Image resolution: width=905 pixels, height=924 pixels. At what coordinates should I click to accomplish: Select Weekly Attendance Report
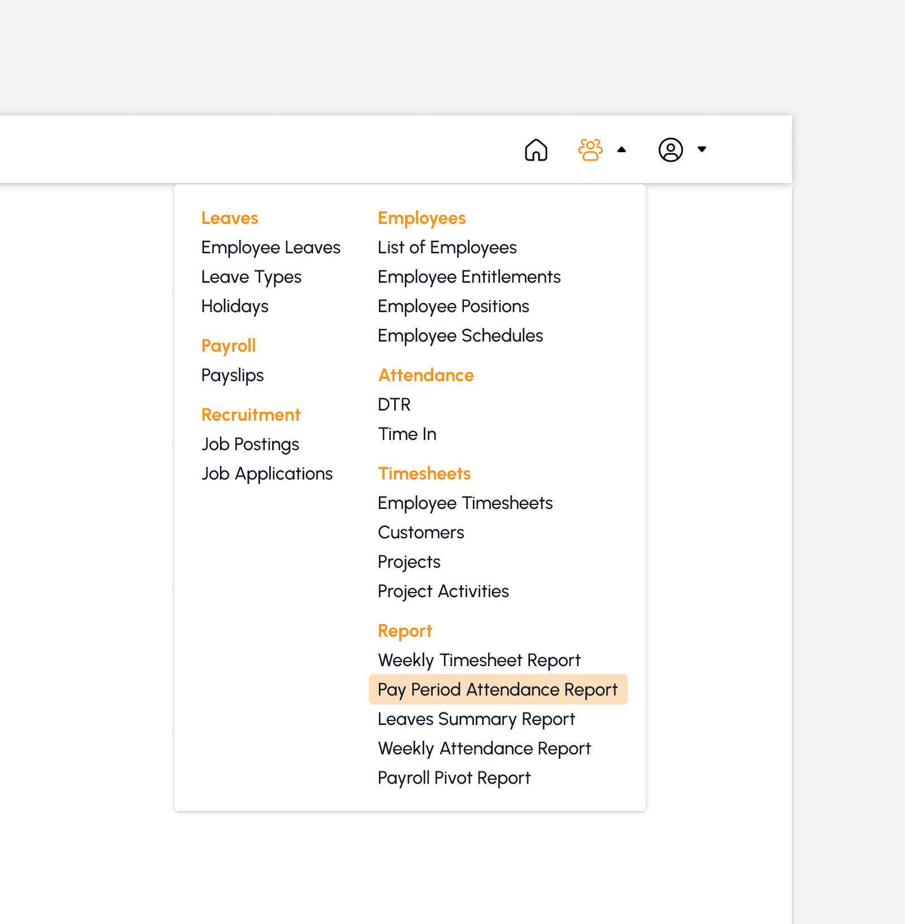point(484,749)
